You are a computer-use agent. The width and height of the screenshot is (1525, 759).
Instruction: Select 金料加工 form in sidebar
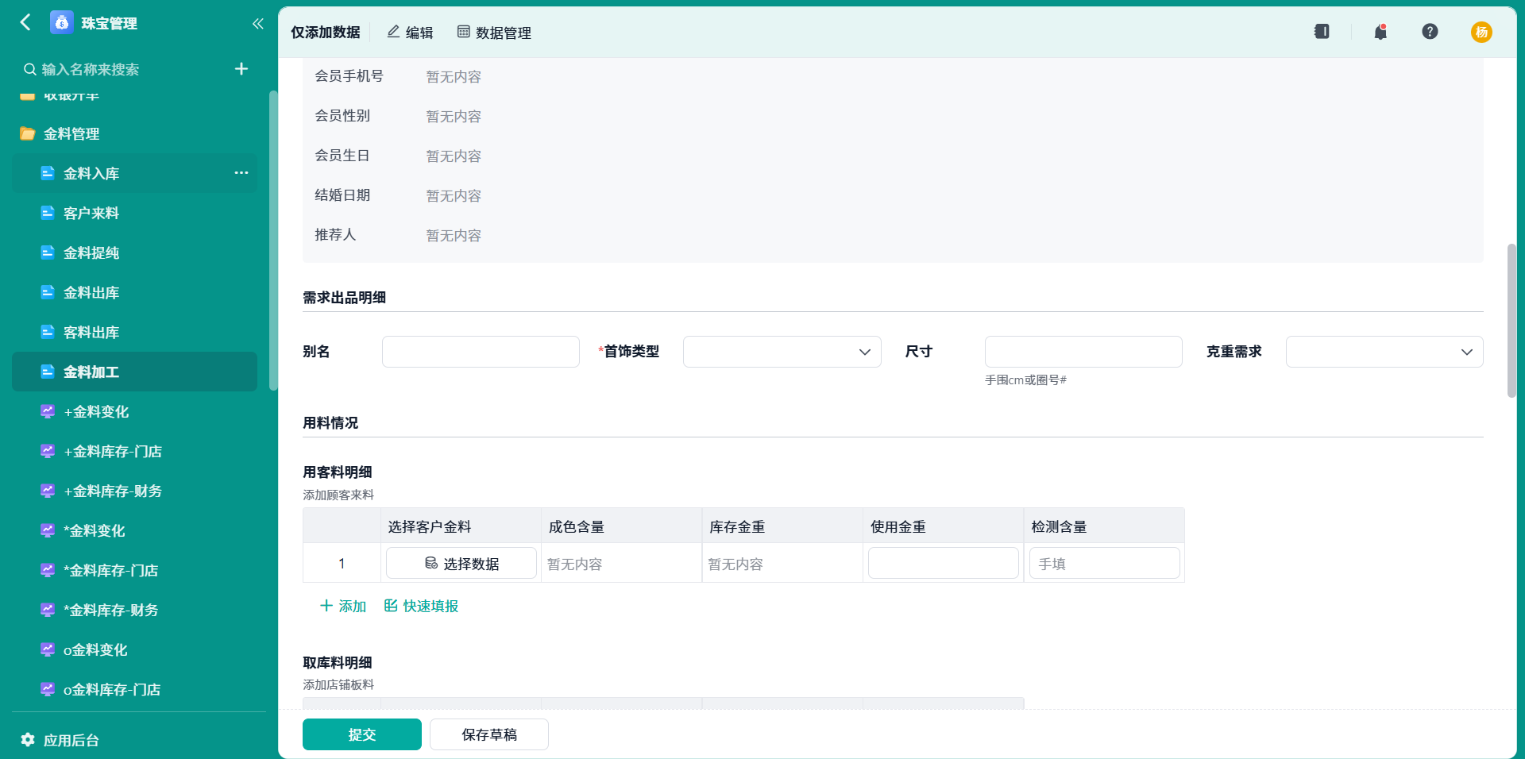tap(135, 372)
